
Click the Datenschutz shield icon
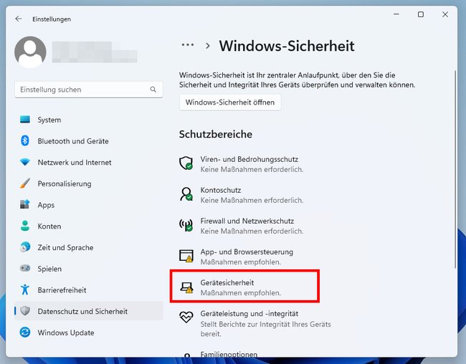(x=25, y=311)
